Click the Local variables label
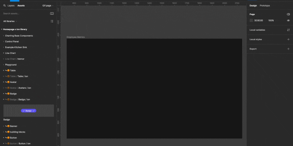293x146 pixels. (257, 30)
